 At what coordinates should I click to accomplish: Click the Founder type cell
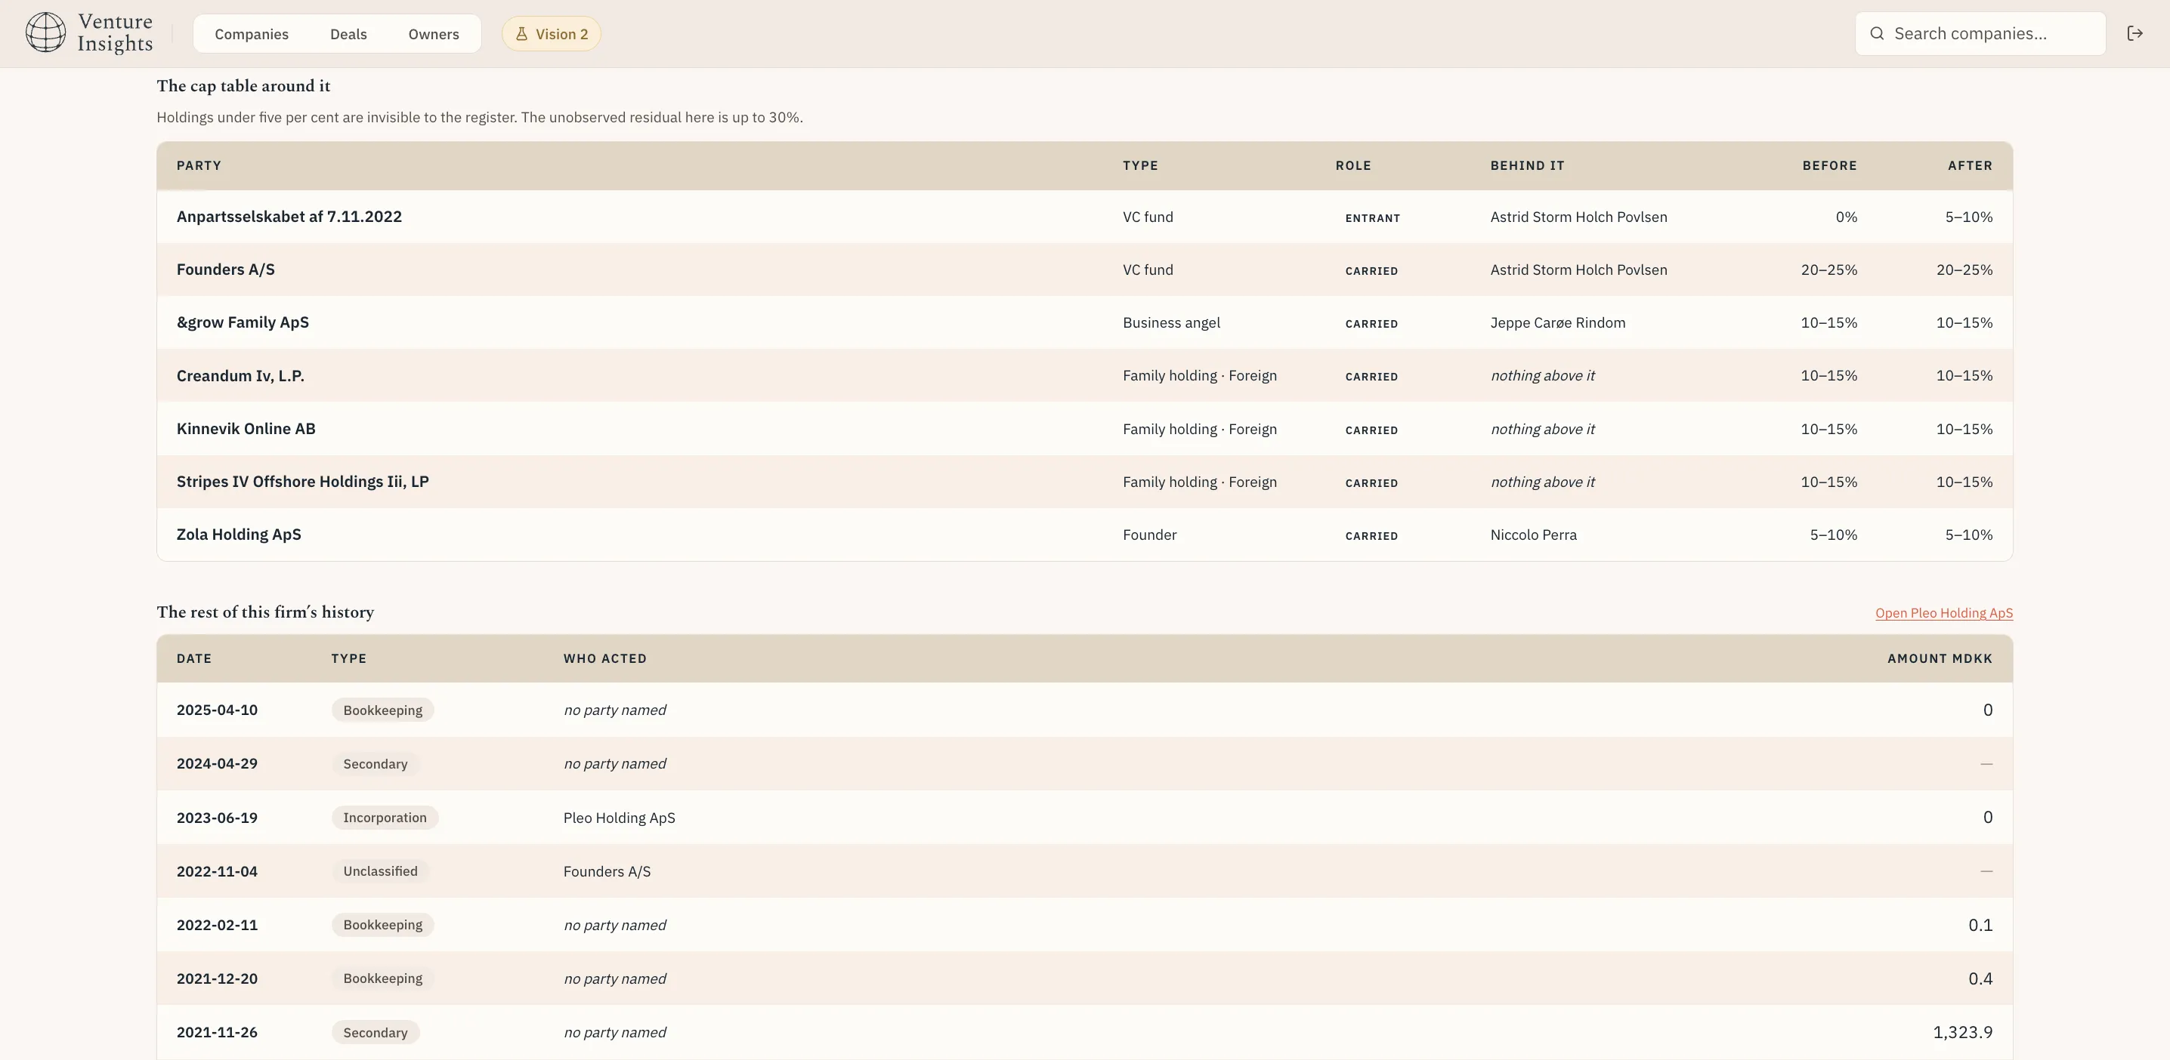coord(1149,535)
